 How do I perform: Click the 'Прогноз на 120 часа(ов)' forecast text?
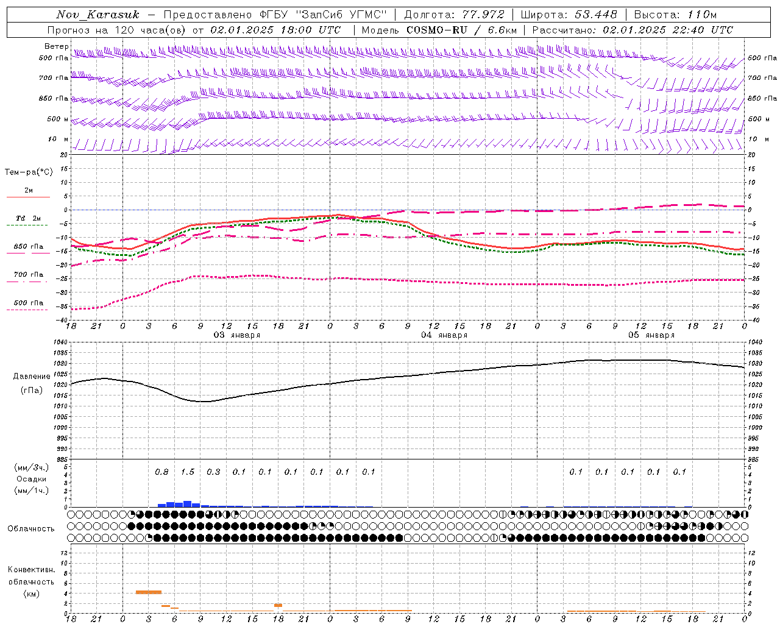pyautogui.click(x=117, y=30)
